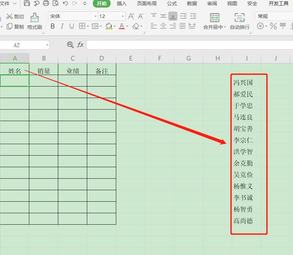This screenshot has height=255, width=293.
Task: Switch to the 公式 tab
Action: [x=172, y=4]
